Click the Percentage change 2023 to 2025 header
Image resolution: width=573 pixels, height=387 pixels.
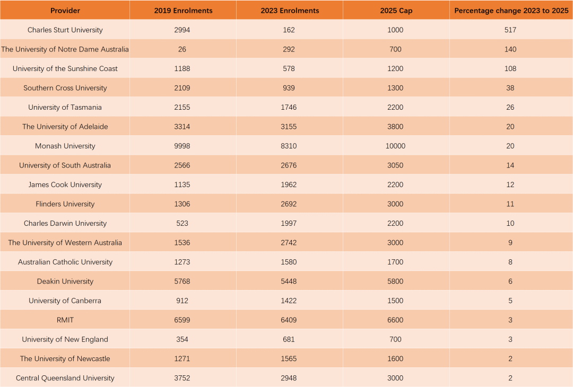click(x=511, y=11)
